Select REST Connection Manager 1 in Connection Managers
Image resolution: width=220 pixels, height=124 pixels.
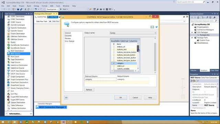click(51, 107)
